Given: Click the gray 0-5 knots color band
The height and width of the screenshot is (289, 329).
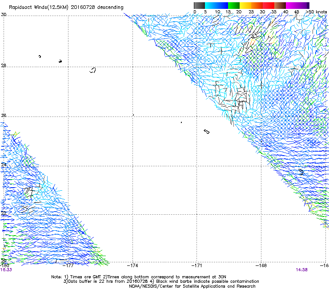Looking at the screenshot, I should [x=199, y=5].
